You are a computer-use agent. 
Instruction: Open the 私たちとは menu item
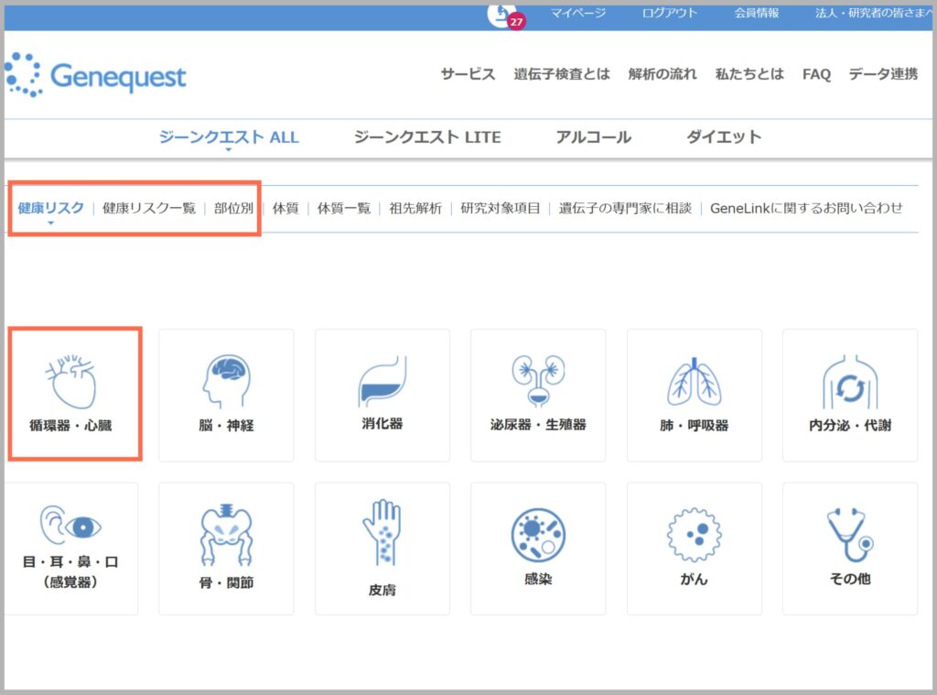(x=749, y=74)
